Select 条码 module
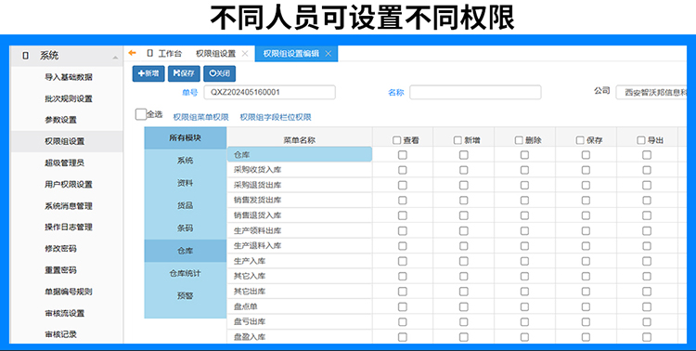Screen dimensions: 696x351 [x=186, y=227]
